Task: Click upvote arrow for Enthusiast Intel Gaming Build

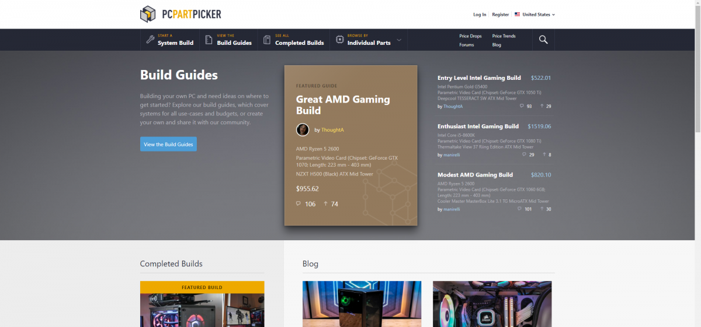Action: point(544,154)
